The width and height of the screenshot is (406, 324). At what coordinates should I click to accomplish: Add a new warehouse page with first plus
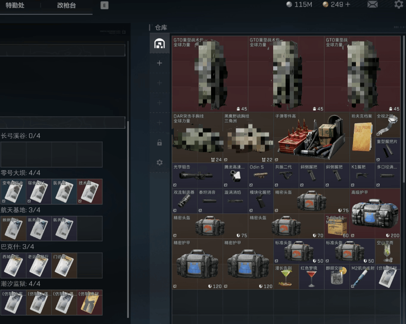tap(160, 63)
